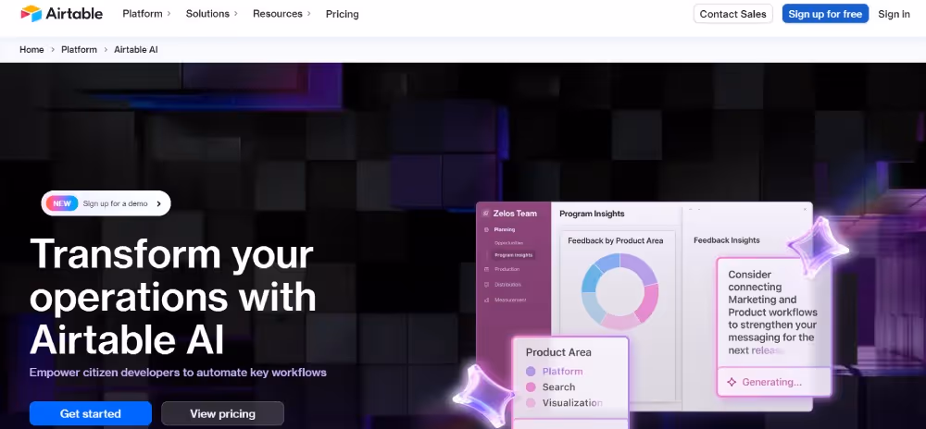Click the Distribution sidebar icon
The width and height of the screenshot is (926, 429).
487,285
